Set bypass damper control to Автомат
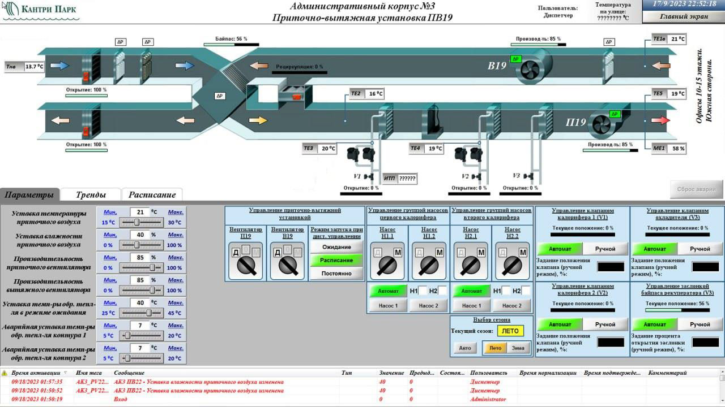This screenshot has height=407, width=725. click(654, 324)
